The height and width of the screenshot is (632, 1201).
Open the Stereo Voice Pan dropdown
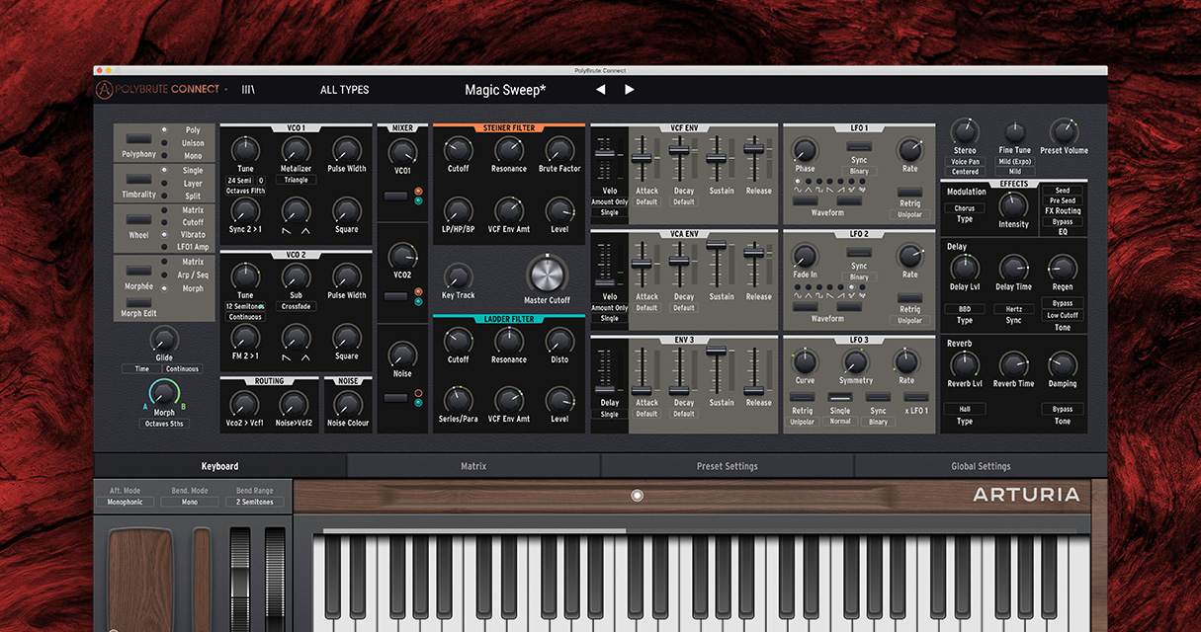(965, 162)
